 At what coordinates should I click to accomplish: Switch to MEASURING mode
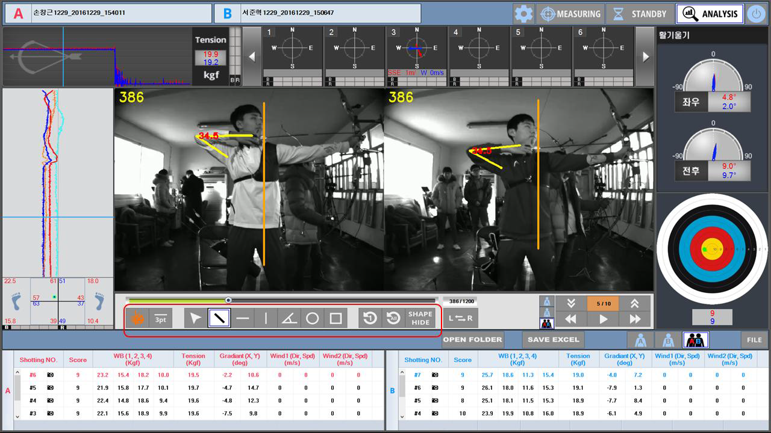(570, 14)
